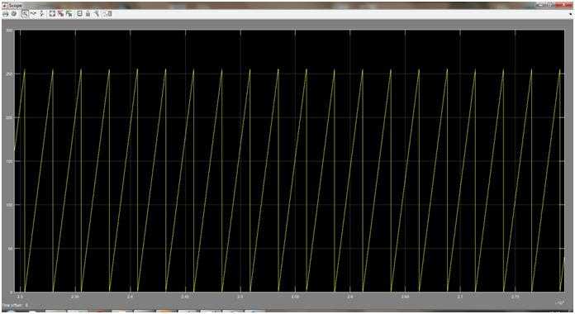Click inside the sawtooth waveform plot area

pos(289,161)
